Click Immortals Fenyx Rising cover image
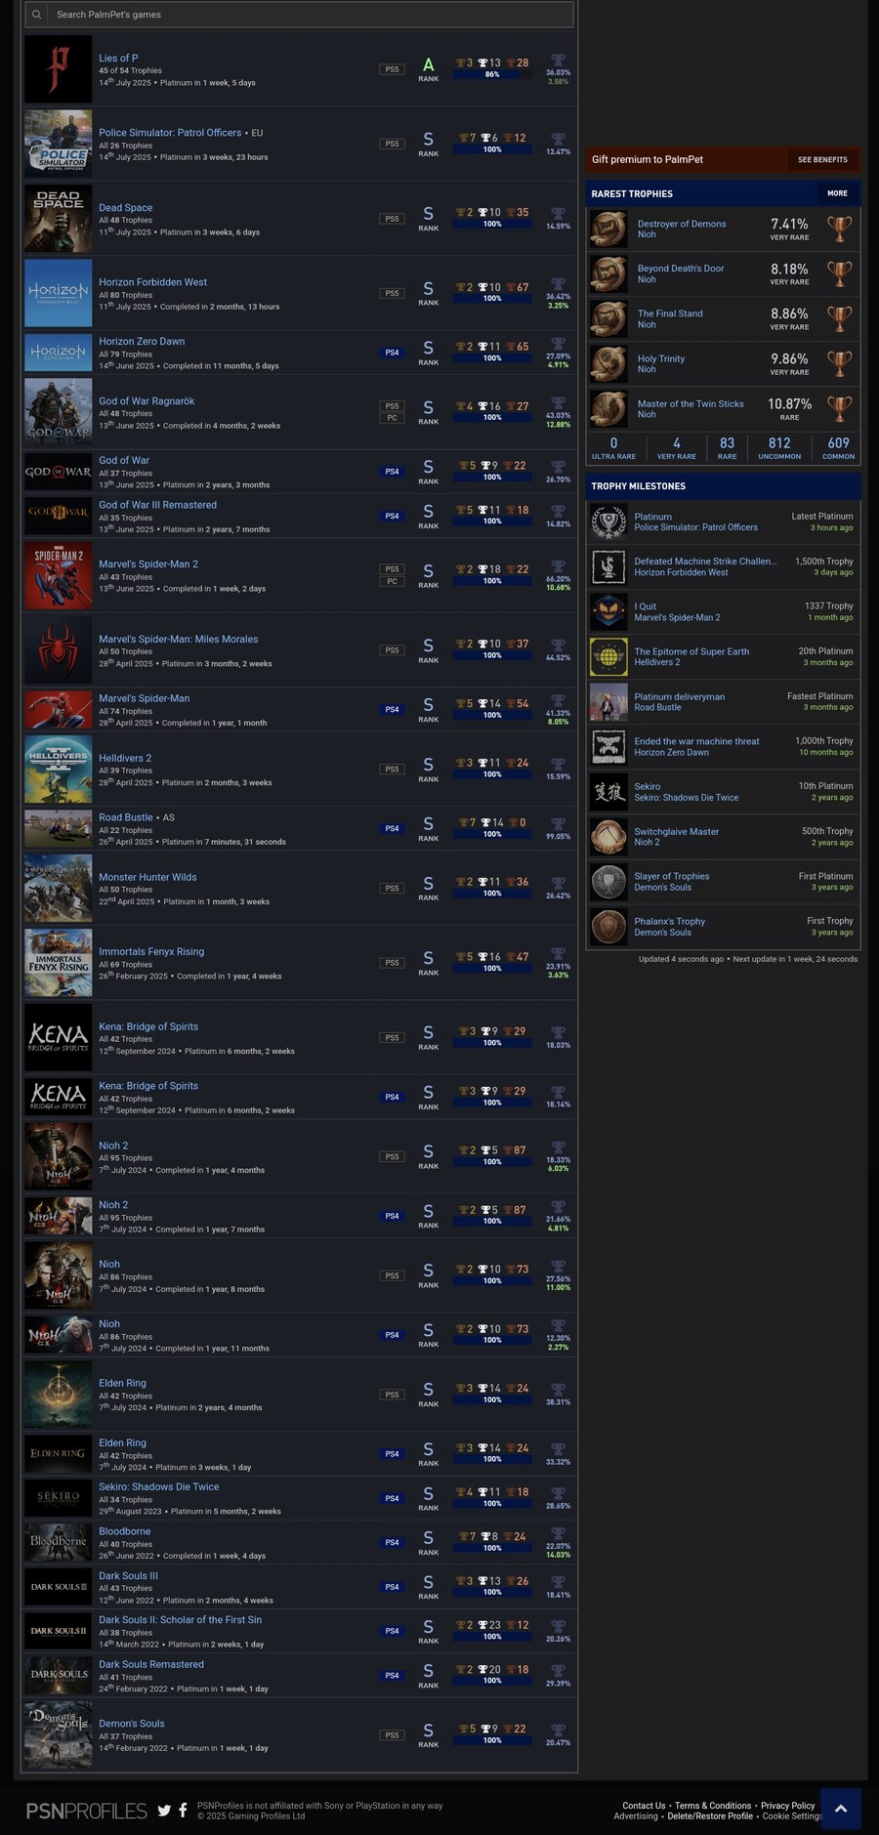879x1835 pixels. pos(59,963)
